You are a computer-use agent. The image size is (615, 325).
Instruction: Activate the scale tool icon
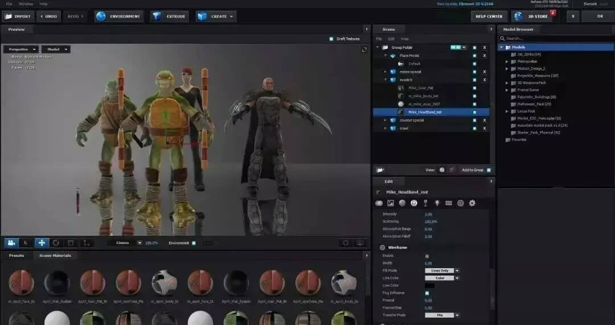pyautogui.click(x=71, y=243)
